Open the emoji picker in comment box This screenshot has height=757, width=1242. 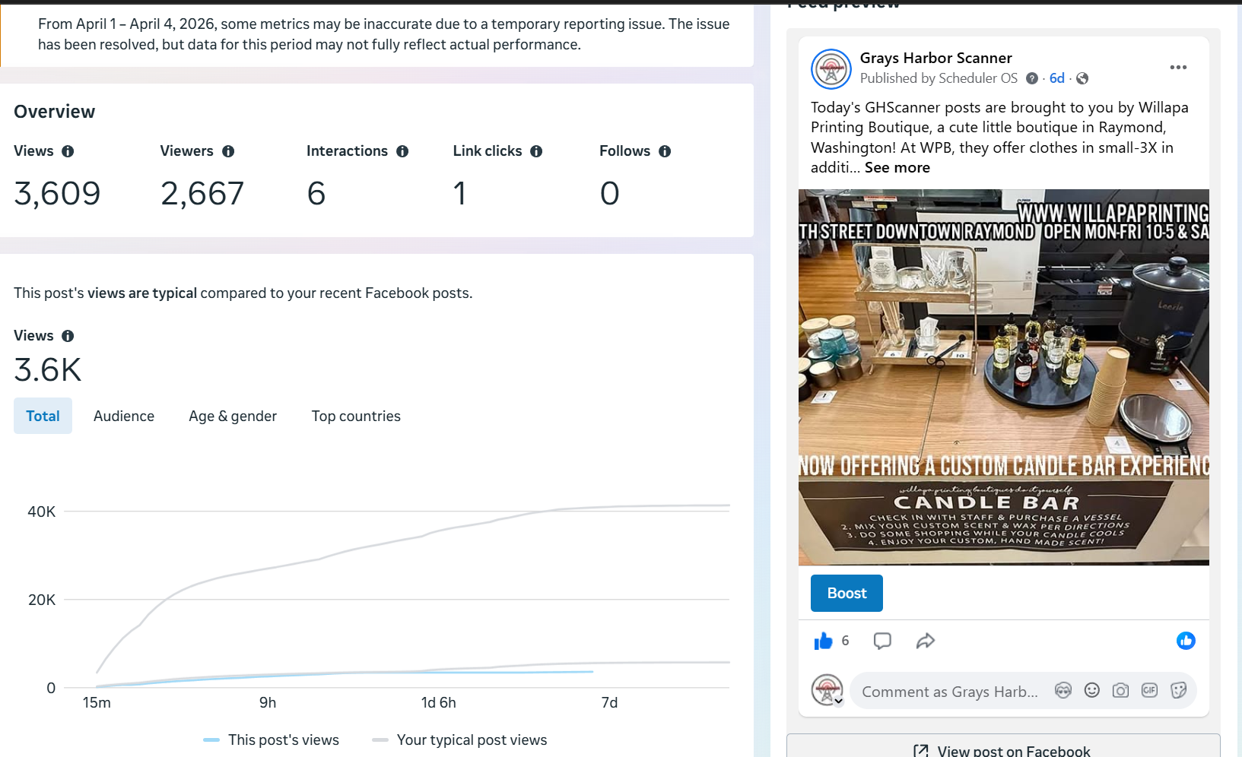pyautogui.click(x=1091, y=690)
